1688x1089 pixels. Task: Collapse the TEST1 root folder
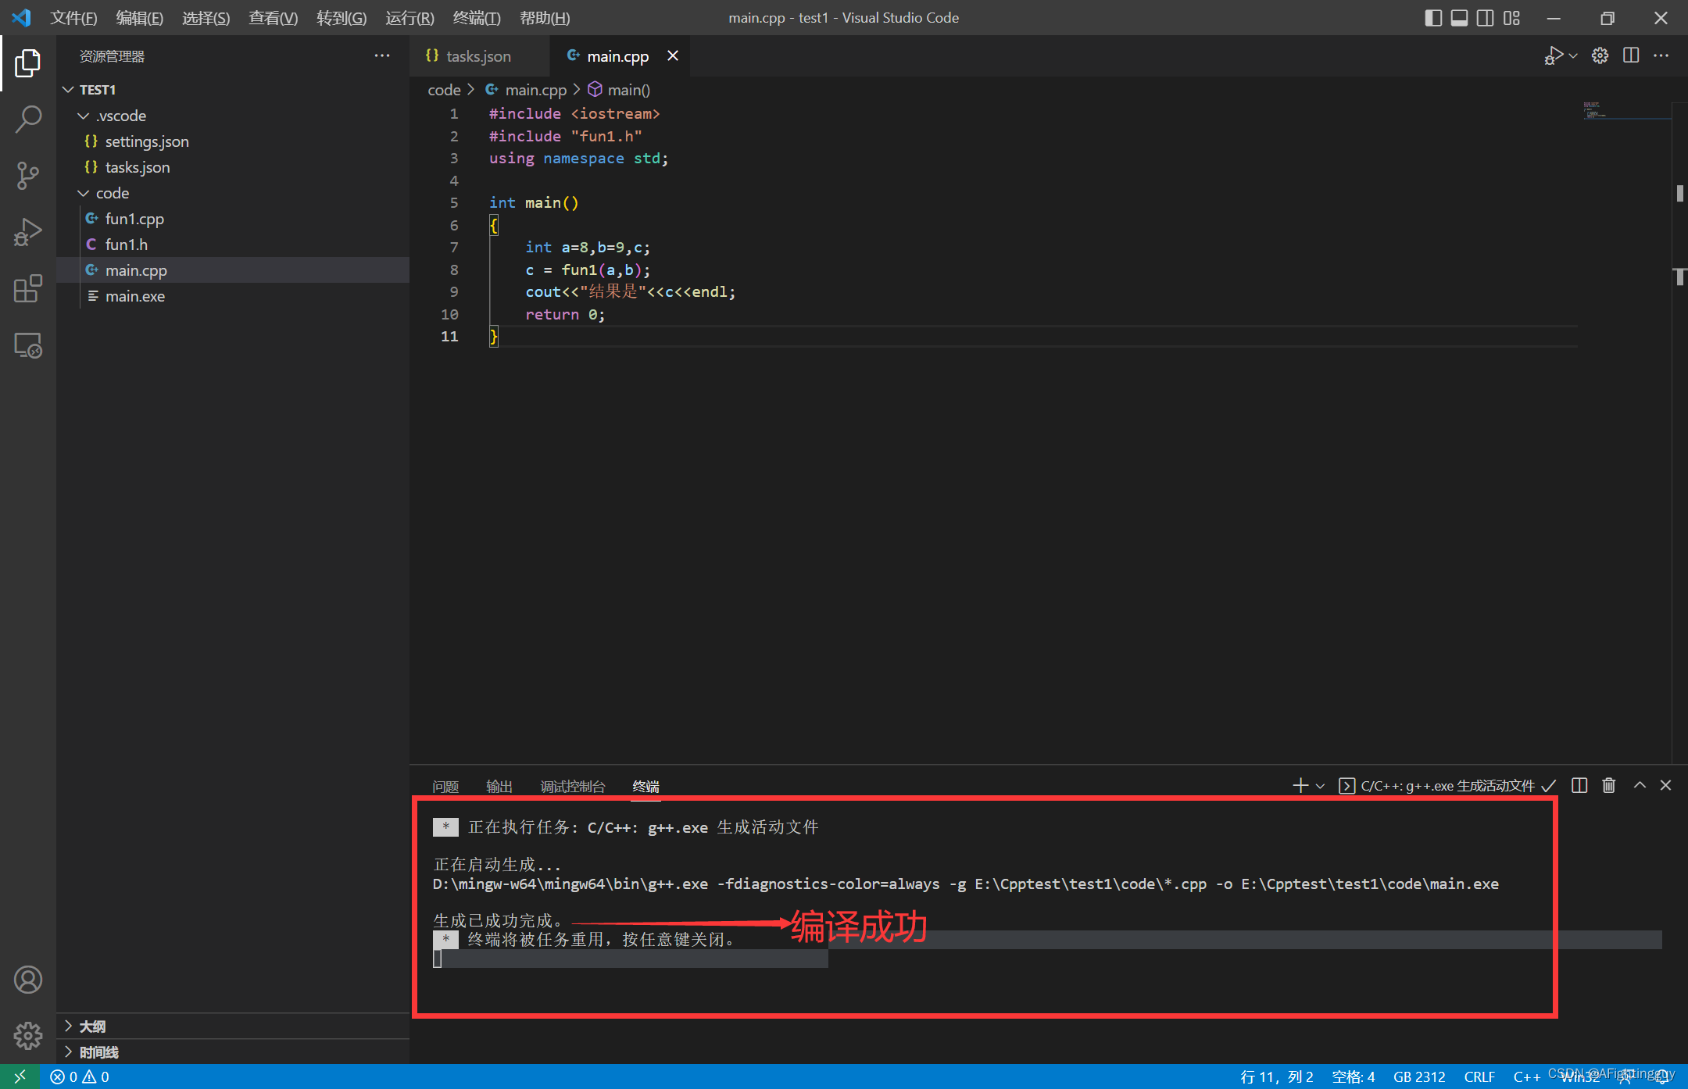tap(233, 90)
